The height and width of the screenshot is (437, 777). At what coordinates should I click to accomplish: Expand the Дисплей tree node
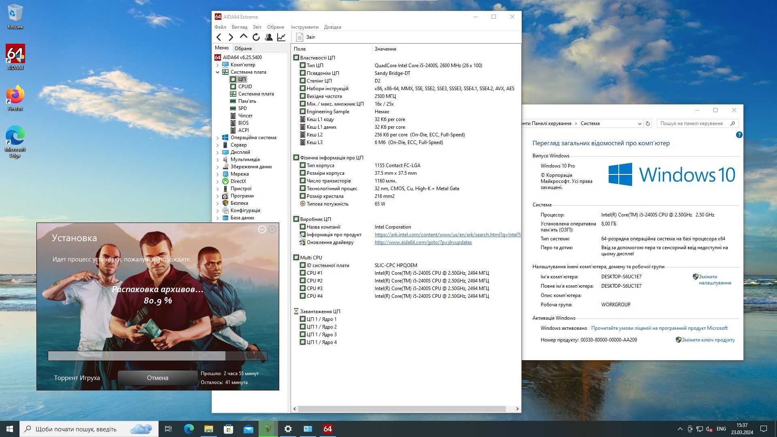[x=217, y=152]
